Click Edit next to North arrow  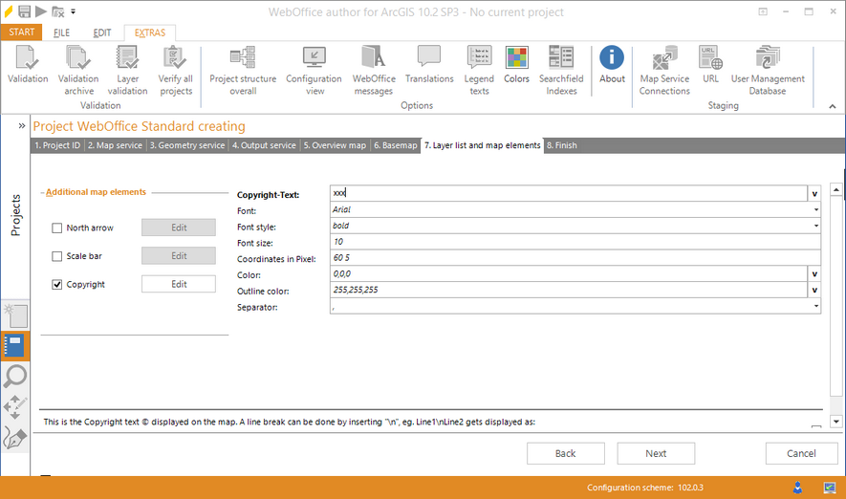coord(179,228)
